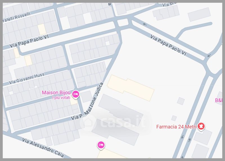
Task: Click the Via Giovanni Huss street label
Action: coord(26,79)
